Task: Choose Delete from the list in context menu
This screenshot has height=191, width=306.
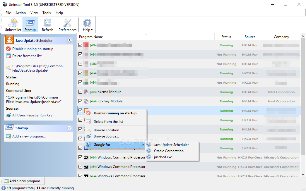Action: click(116, 122)
